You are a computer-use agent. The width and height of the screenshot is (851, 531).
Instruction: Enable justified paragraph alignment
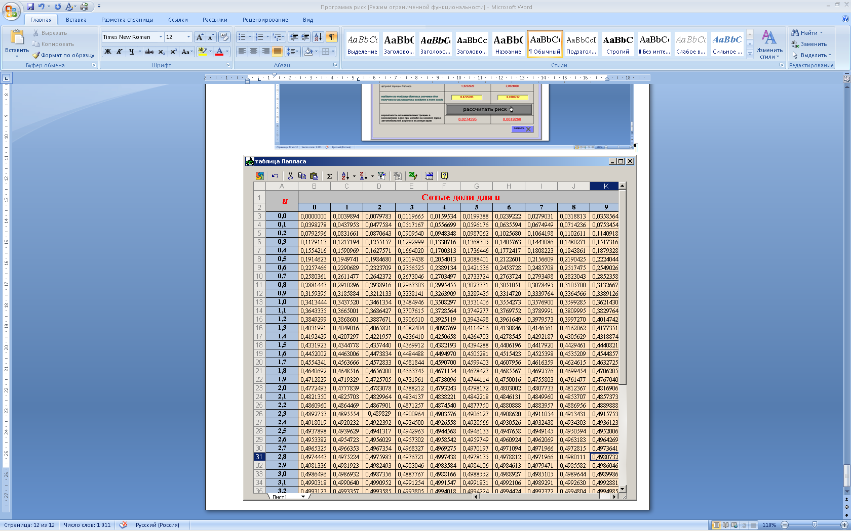point(277,52)
